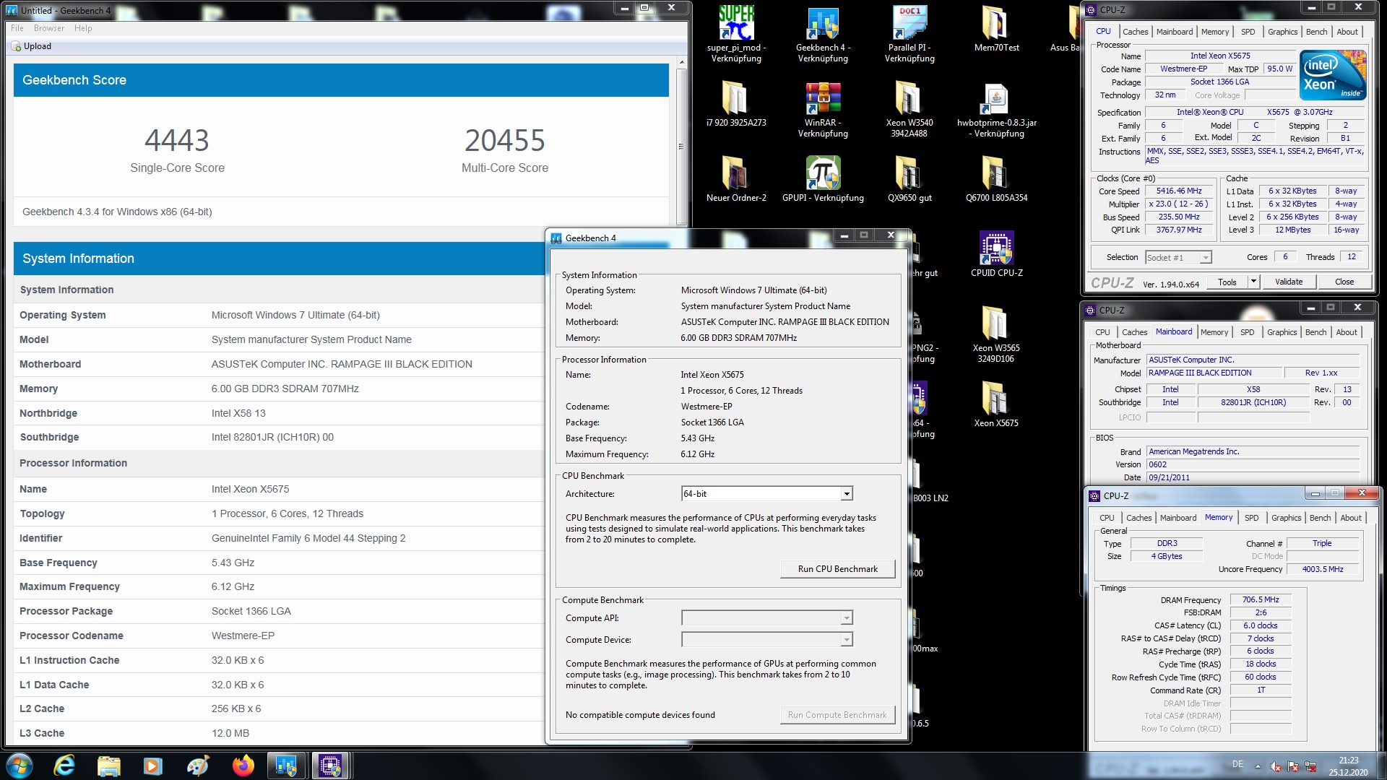Select SPD tab in middle CPU-Z window
Image resolution: width=1387 pixels, height=780 pixels.
point(1247,332)
